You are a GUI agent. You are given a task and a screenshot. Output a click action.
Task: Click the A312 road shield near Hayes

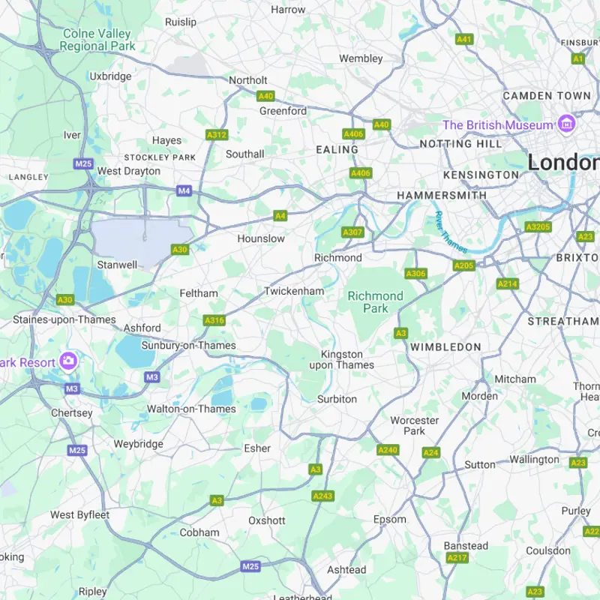click(217, 135)
